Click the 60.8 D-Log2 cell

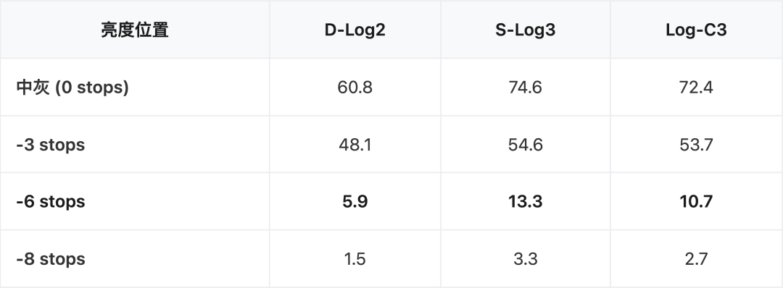[x=355, y=88]
